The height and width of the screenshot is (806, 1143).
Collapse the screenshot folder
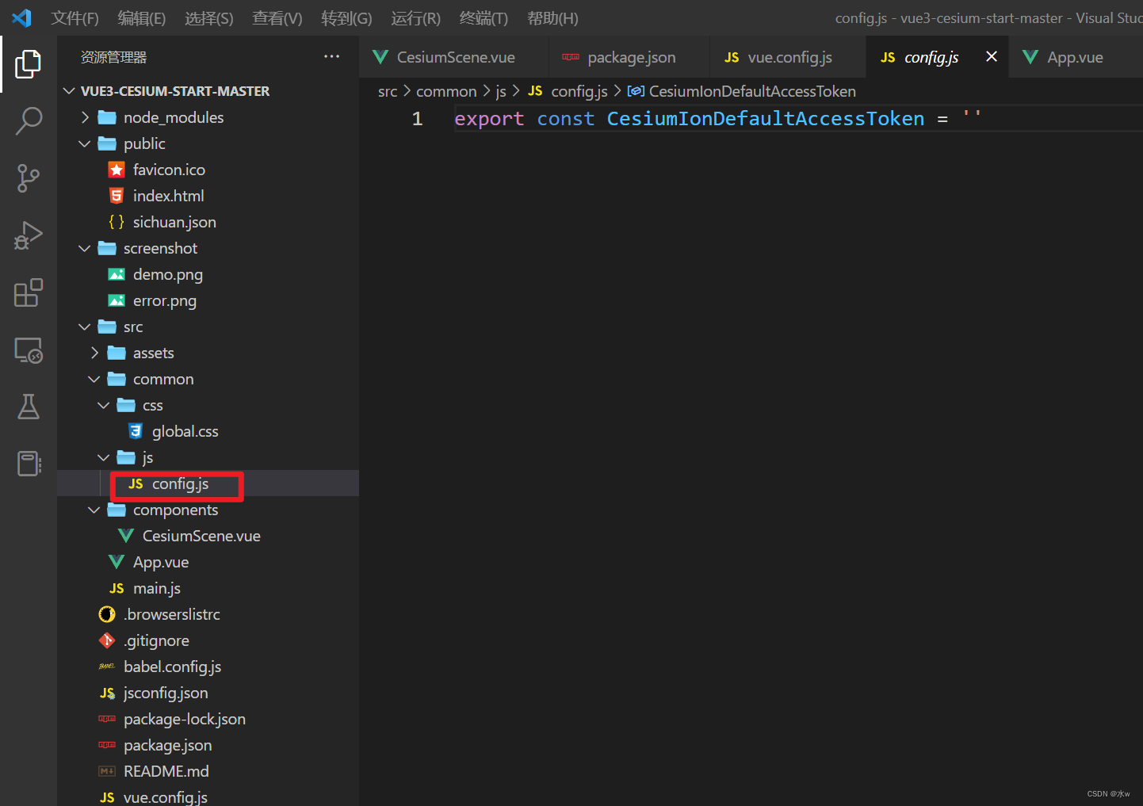85,248
